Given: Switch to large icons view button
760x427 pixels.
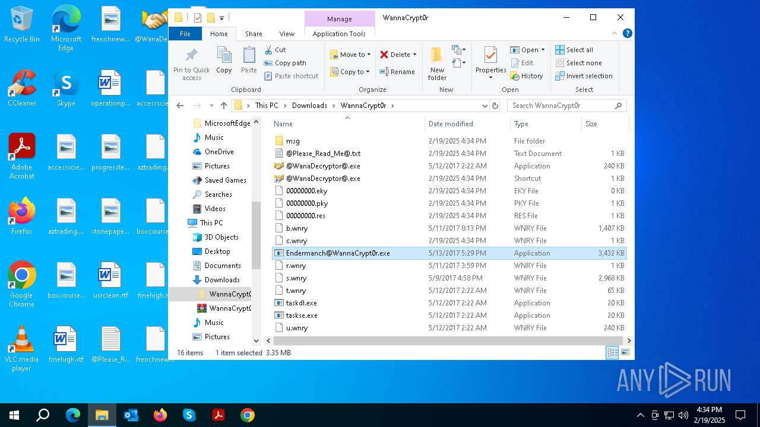Looking at the screenshot, I should [x=625, y=352].
